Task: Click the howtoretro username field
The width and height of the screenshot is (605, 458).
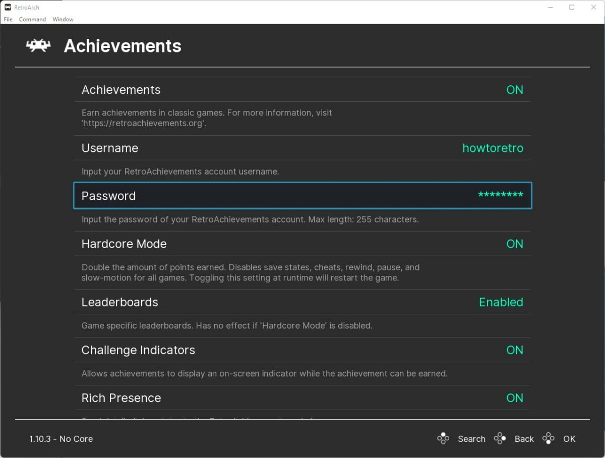Action: [x=493, y=148]
